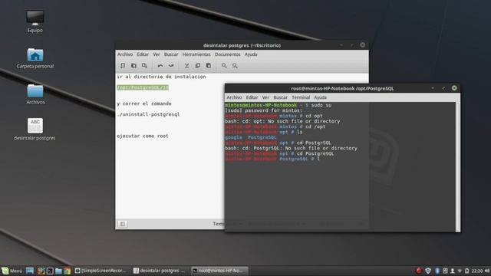This screenshot has height=276, width=491.
Task: Copy selection using the editor toolbar icon
Action: point(198,65)
